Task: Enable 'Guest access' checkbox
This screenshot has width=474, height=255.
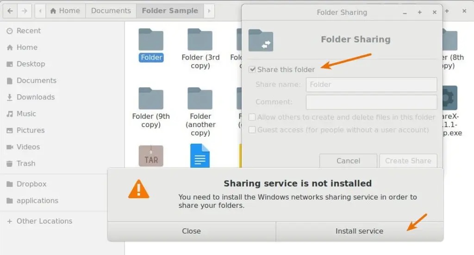Action: (x=252, y=130)
